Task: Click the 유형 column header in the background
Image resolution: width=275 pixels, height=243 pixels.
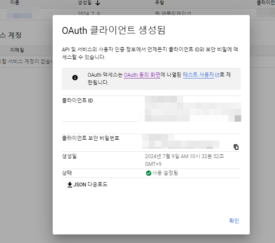Action: 159,3
